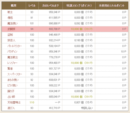Open the 賢者 job link

coord(10,69)
